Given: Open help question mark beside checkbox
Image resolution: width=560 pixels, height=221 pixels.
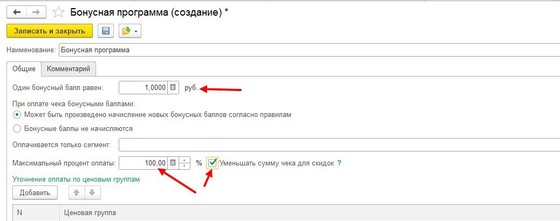Looking at the screenshot, I should 339,163.
